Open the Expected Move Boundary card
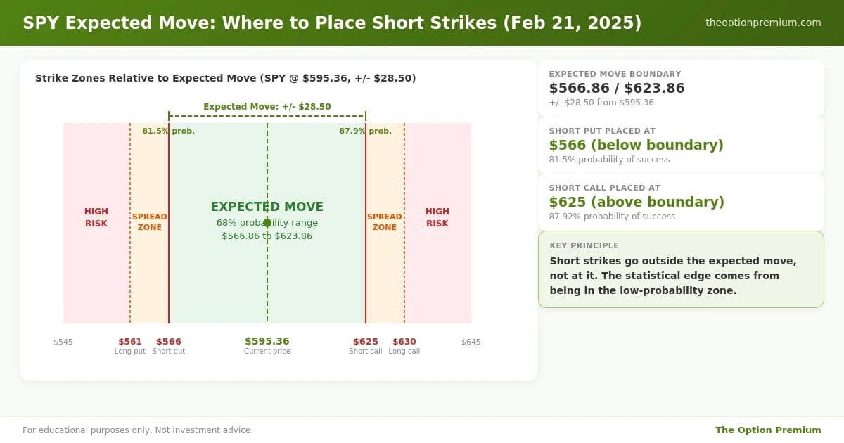Image resolution: width=844 pixels, height=443 pixels. 681,89
